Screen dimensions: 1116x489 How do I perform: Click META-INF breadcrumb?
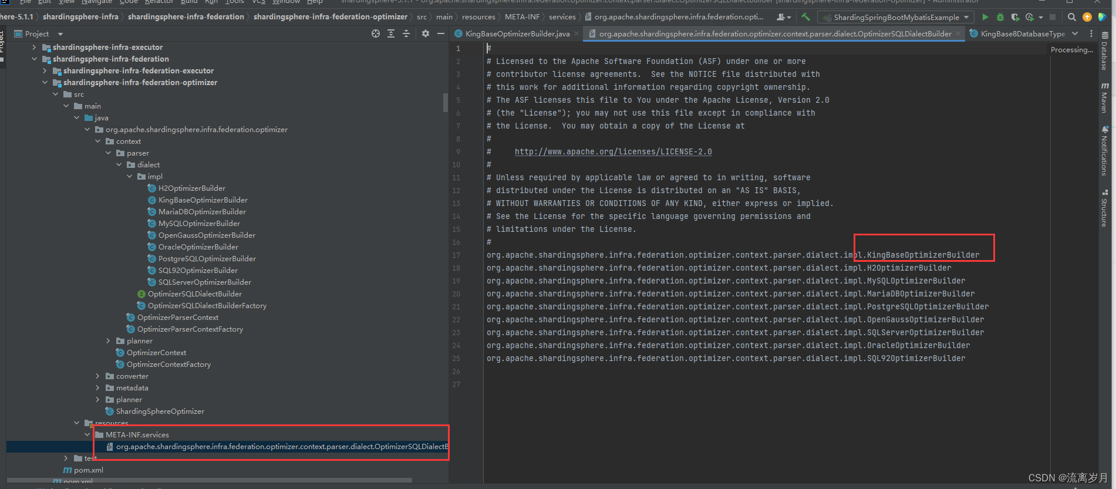[x=522, y=17]
